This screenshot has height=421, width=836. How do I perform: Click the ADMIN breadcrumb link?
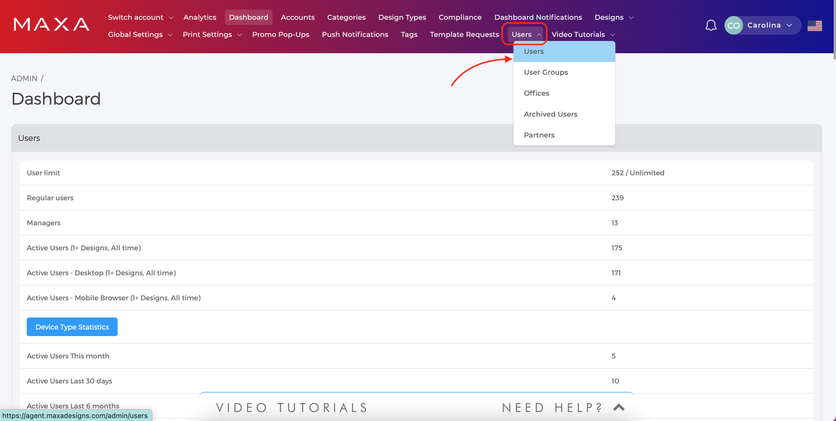(24, 78)
